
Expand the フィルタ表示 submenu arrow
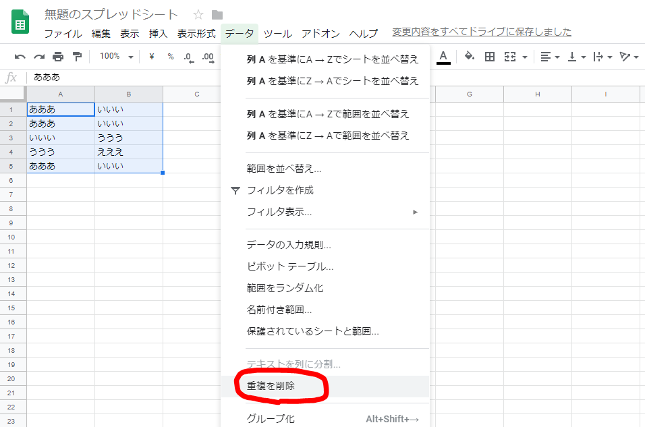coord(416,212)
